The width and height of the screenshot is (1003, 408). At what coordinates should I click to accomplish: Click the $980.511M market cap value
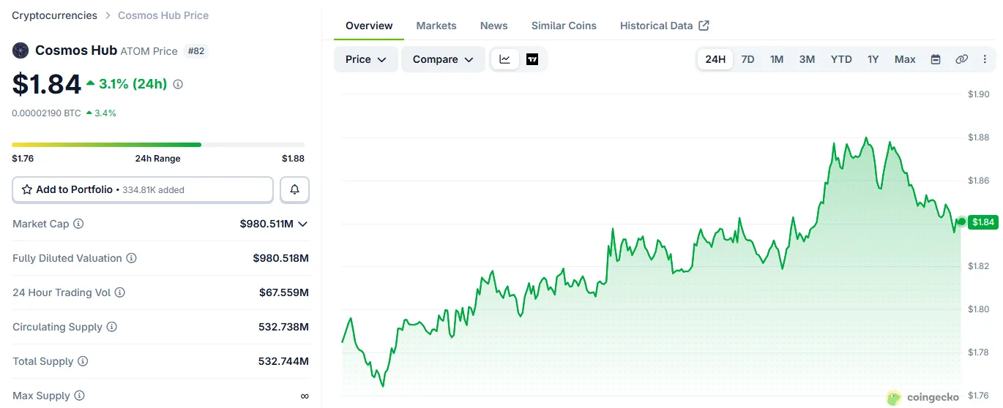[266, 224]
